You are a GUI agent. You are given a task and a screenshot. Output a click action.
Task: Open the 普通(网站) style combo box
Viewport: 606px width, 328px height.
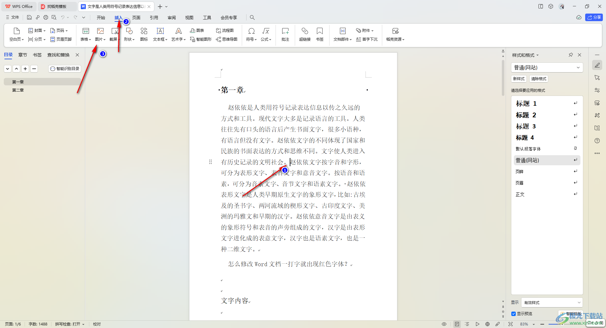(x=547, y=67)
